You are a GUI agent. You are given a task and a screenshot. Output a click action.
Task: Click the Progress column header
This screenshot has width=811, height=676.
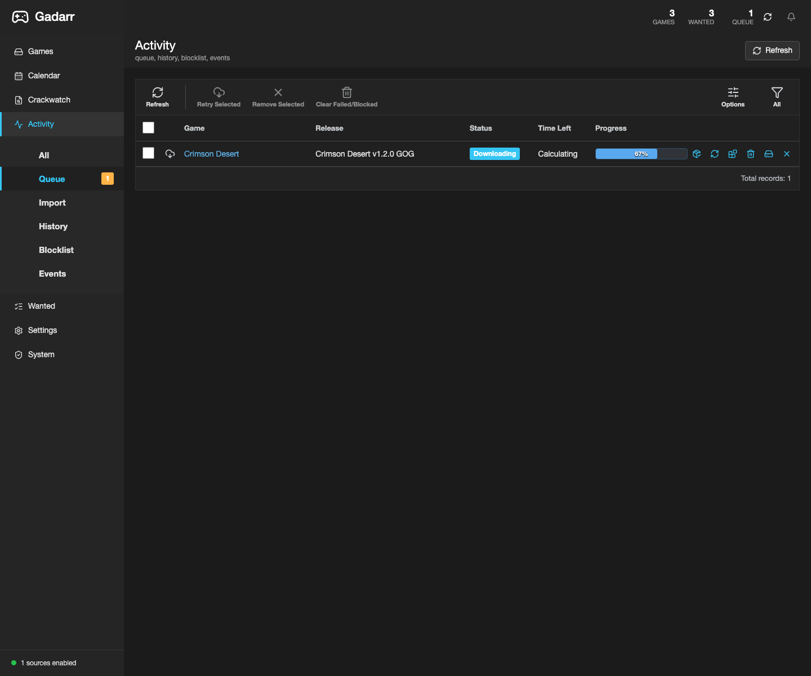point(611,128)
